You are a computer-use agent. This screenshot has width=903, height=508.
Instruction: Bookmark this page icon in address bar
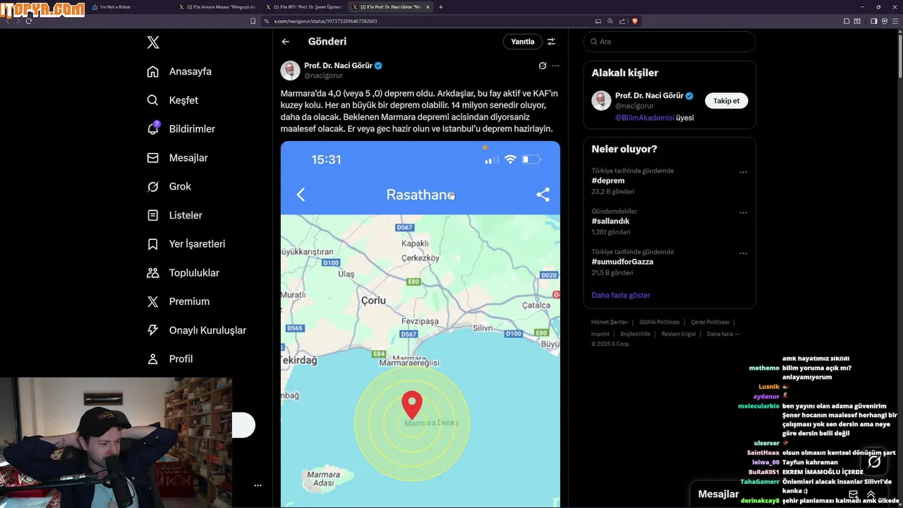253,21
